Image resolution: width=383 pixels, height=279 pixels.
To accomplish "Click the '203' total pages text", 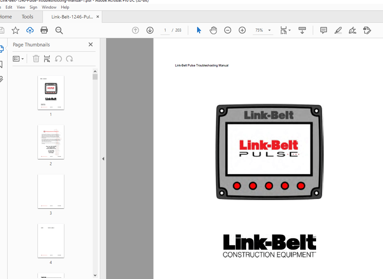I will [x=178, y=30].
